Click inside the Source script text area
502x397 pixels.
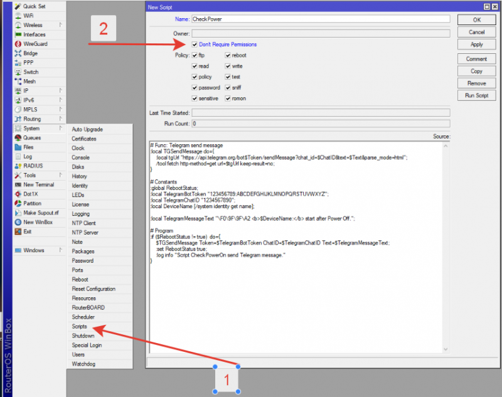(x=295, y=301)
